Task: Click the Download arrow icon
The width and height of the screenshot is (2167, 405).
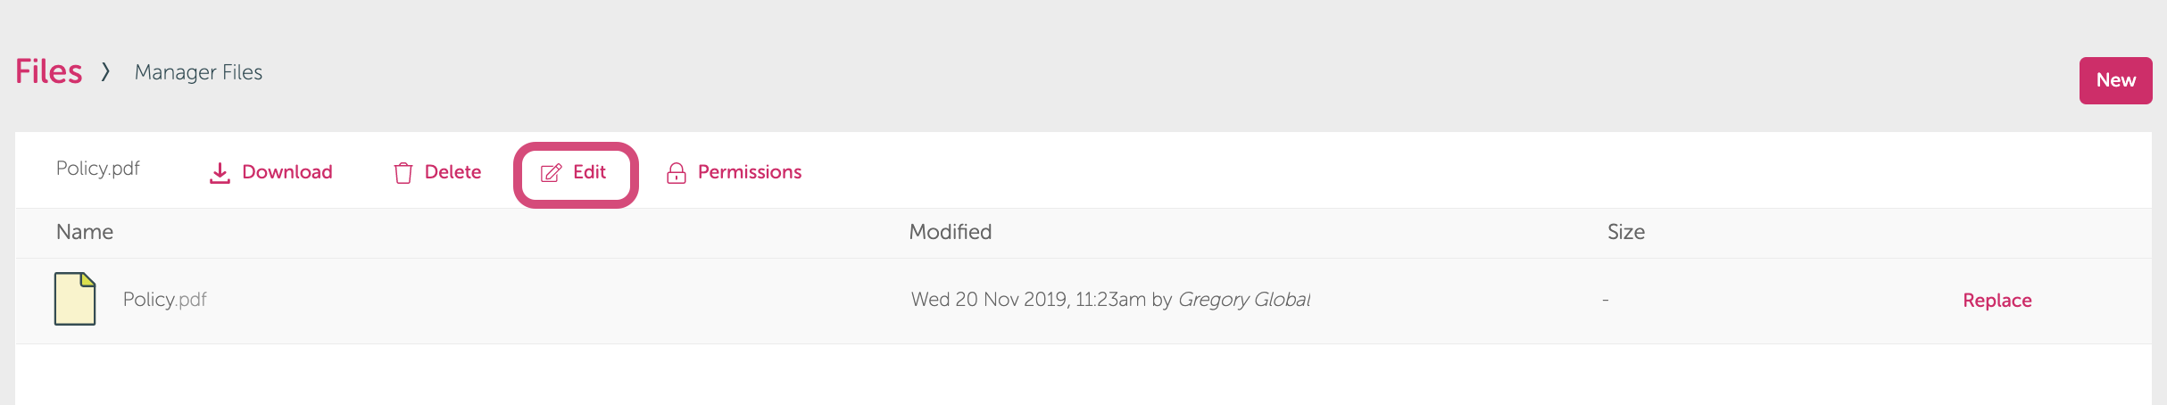Action: (x=220, y=173)
